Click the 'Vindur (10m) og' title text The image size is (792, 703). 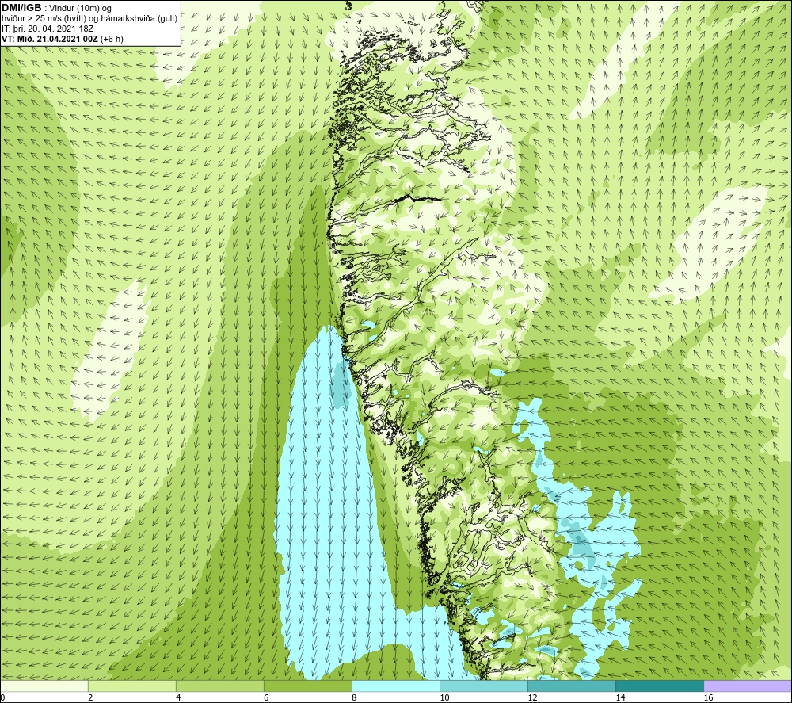(80, 9)
